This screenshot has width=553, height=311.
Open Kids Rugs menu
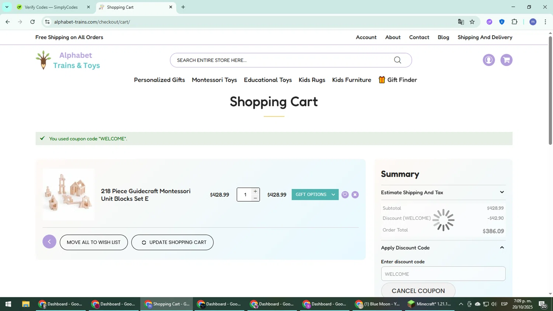(312, 80)
